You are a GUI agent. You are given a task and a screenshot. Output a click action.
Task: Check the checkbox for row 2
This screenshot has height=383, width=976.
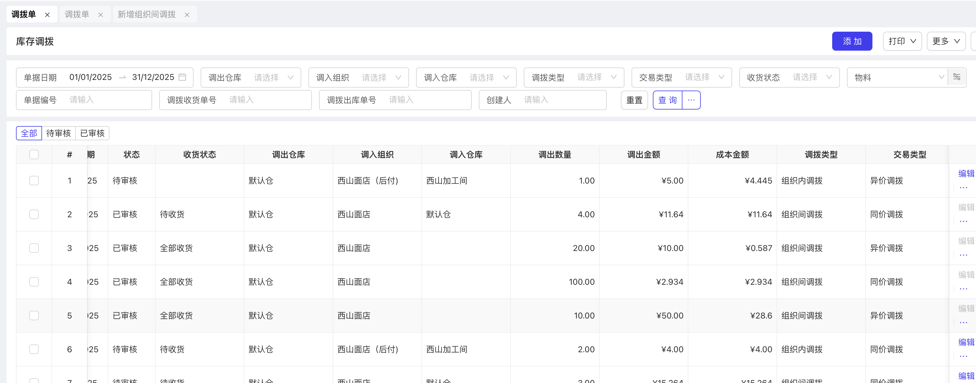34,214
